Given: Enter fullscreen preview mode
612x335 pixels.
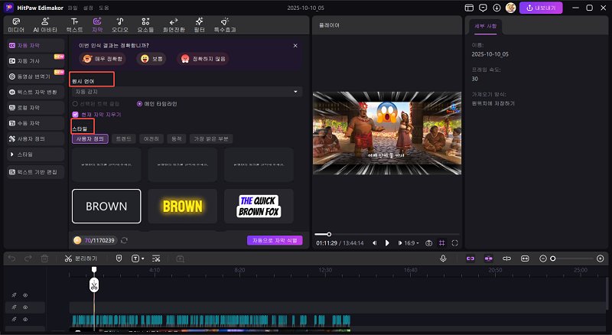Looking at the screenshot, I should point(454,242).
